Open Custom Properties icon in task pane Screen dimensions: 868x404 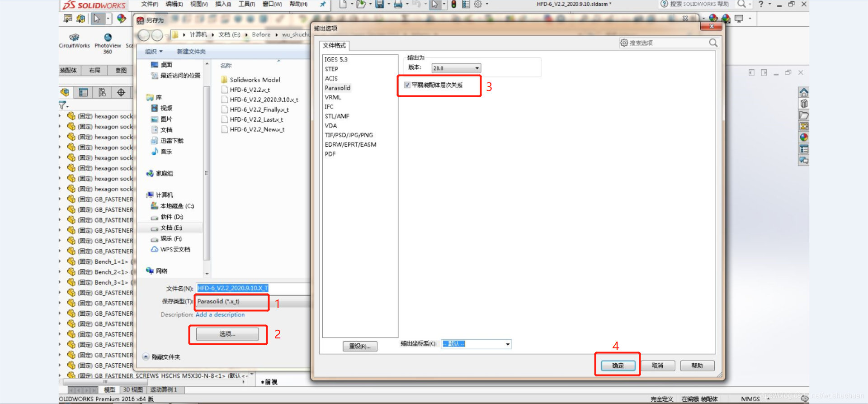point(804,149)
